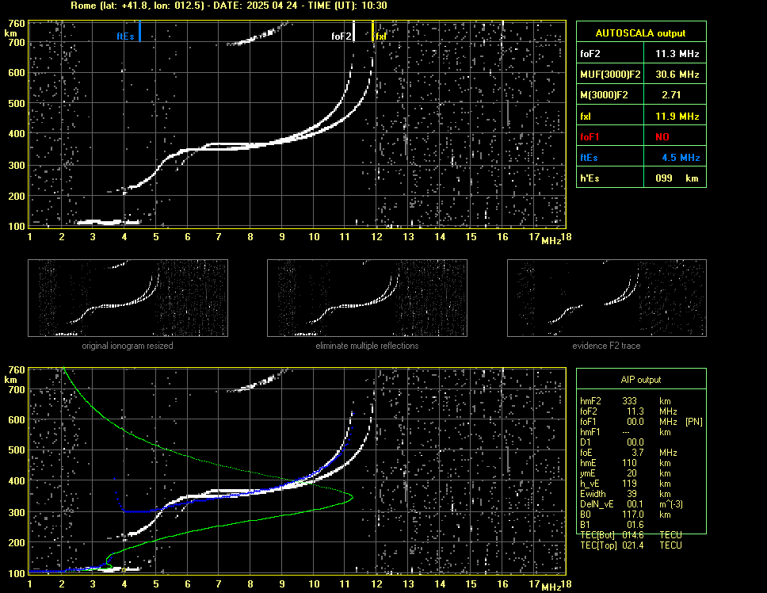This screenshot has width=767, height=593.
Task: Click the AUTOSCALA foF2 value '11.3 MHz'
Action: 677,54
